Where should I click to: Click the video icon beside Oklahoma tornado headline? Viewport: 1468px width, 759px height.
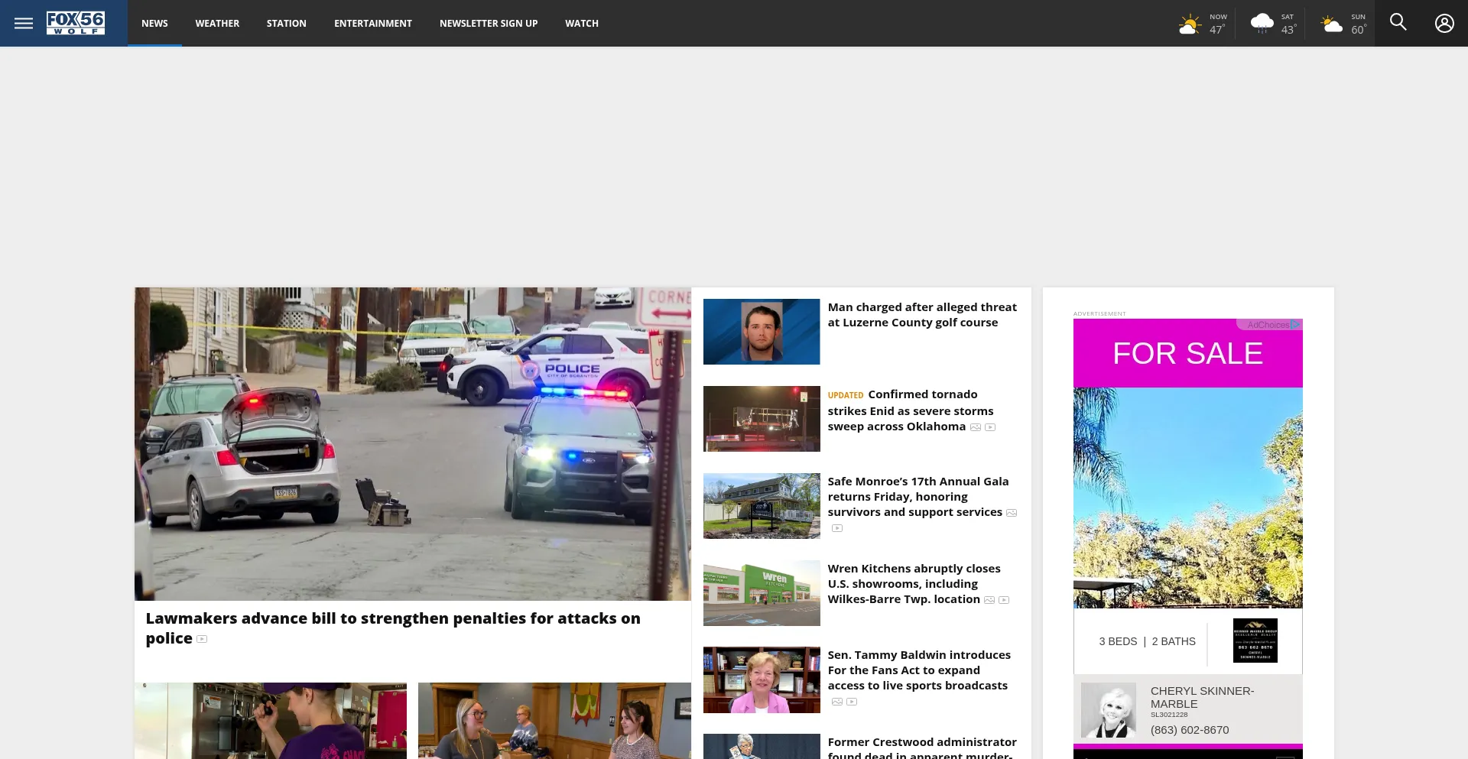990,427
